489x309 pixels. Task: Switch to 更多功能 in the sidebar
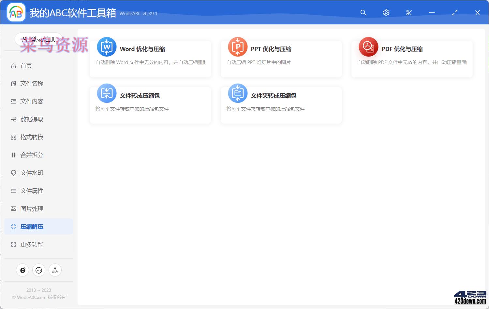click(x=32, y=244)
